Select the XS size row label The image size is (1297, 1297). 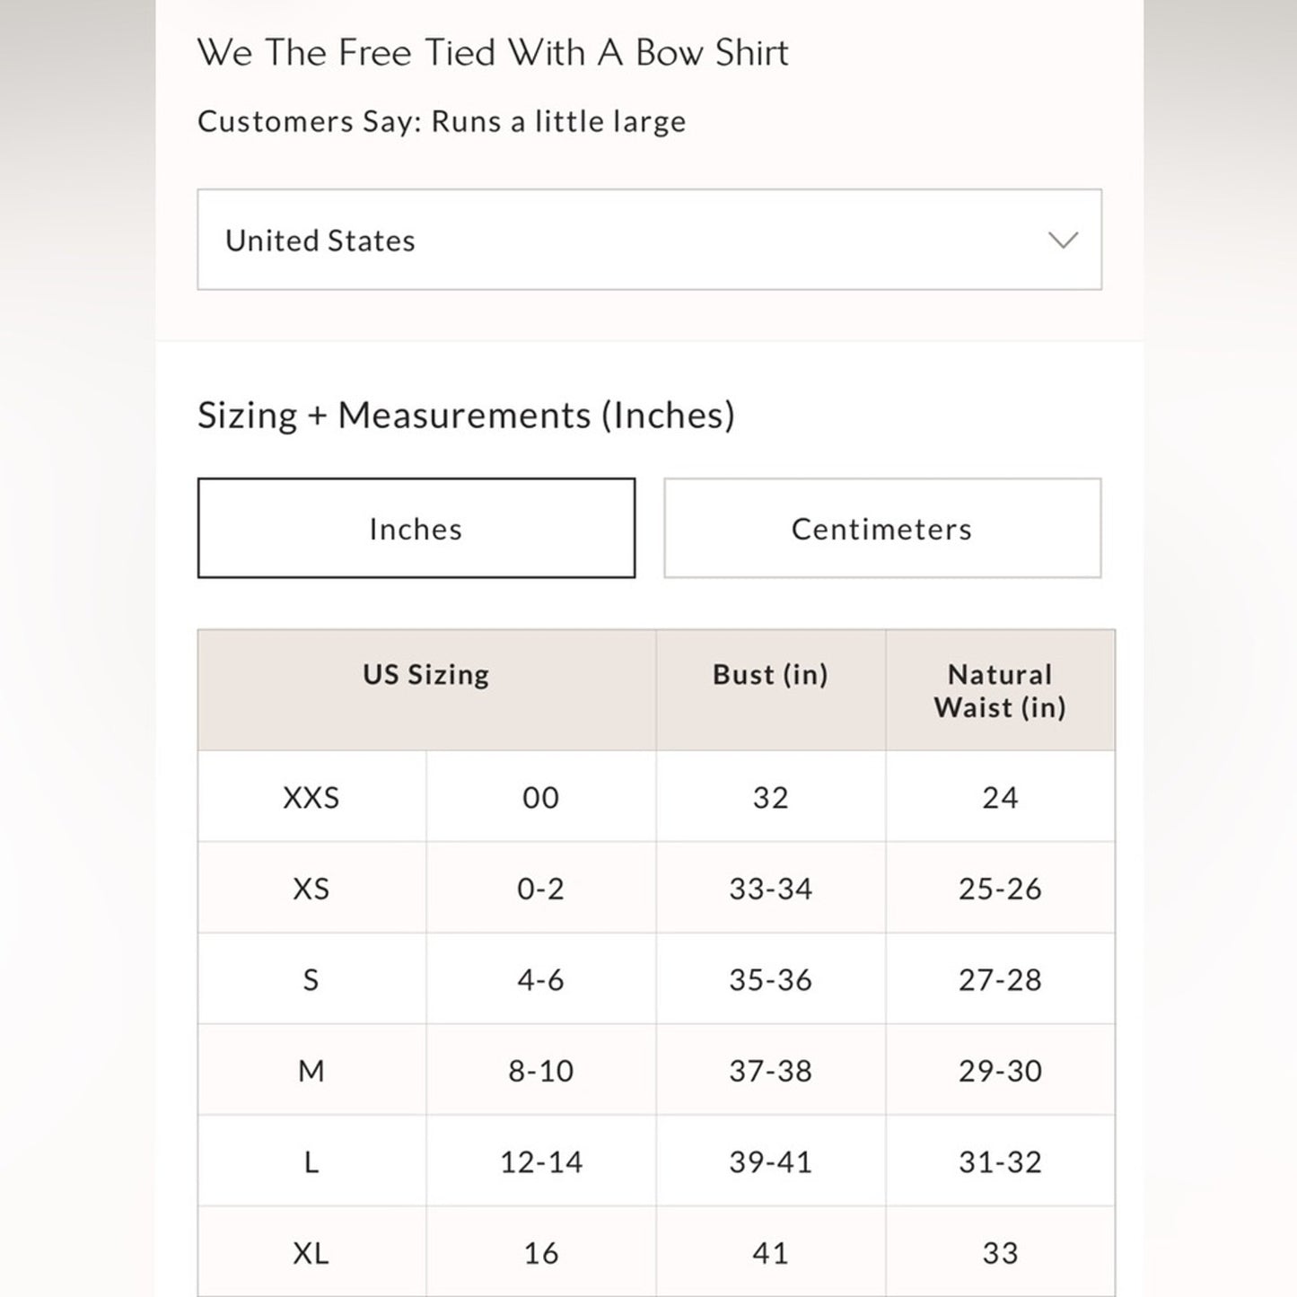point(311,889)
